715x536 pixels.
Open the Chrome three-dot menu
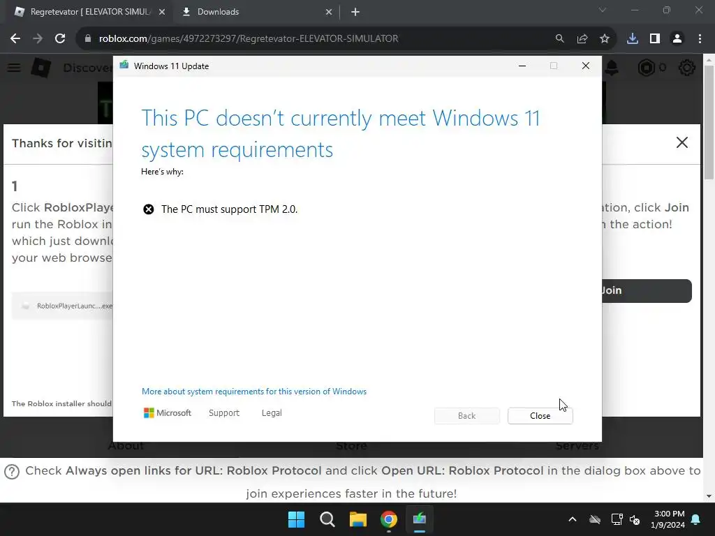(x=700, y=39)
